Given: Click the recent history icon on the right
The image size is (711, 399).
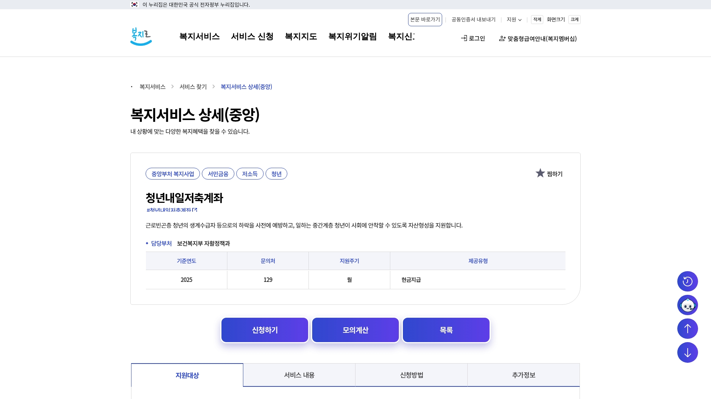Looking at the screenshot, I should point(688,281).
